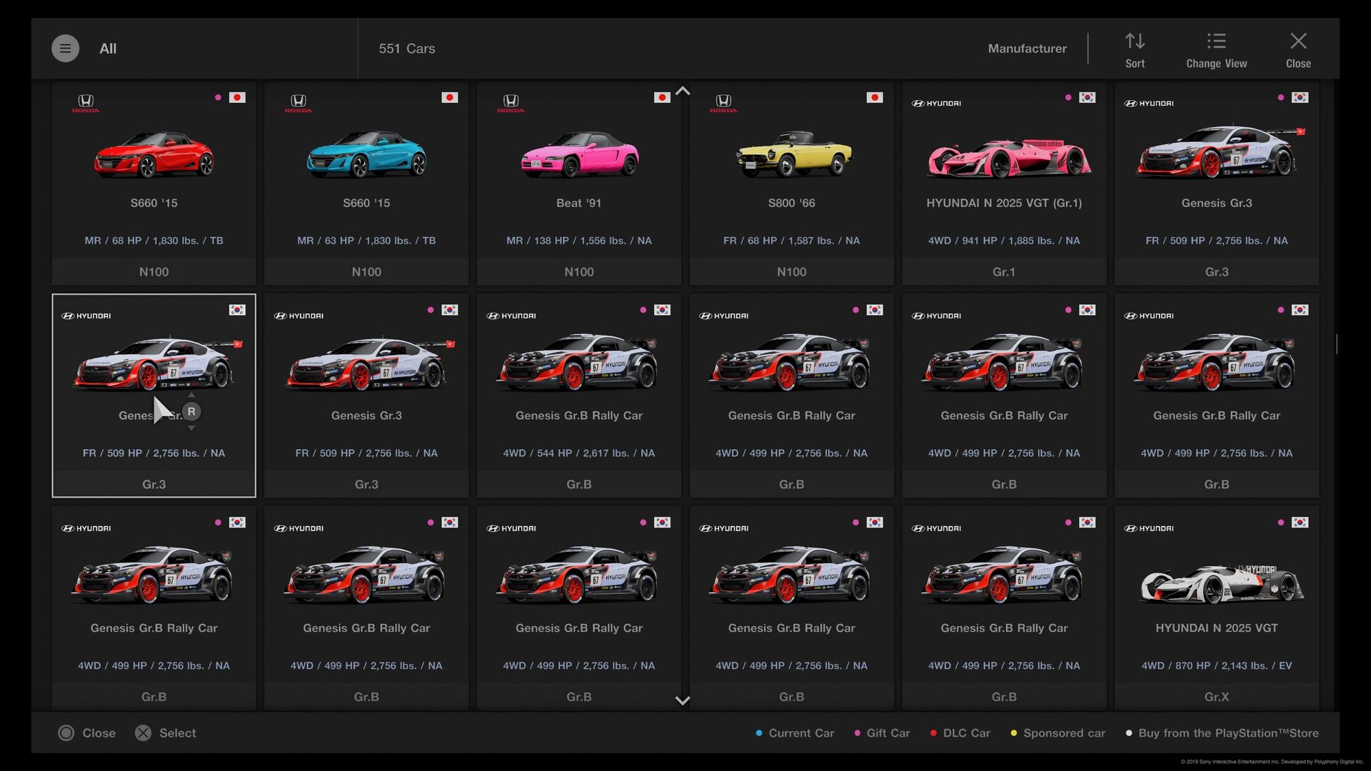Click the S800 '66 car name
The image size is (1371, 771).
point(791,203)
